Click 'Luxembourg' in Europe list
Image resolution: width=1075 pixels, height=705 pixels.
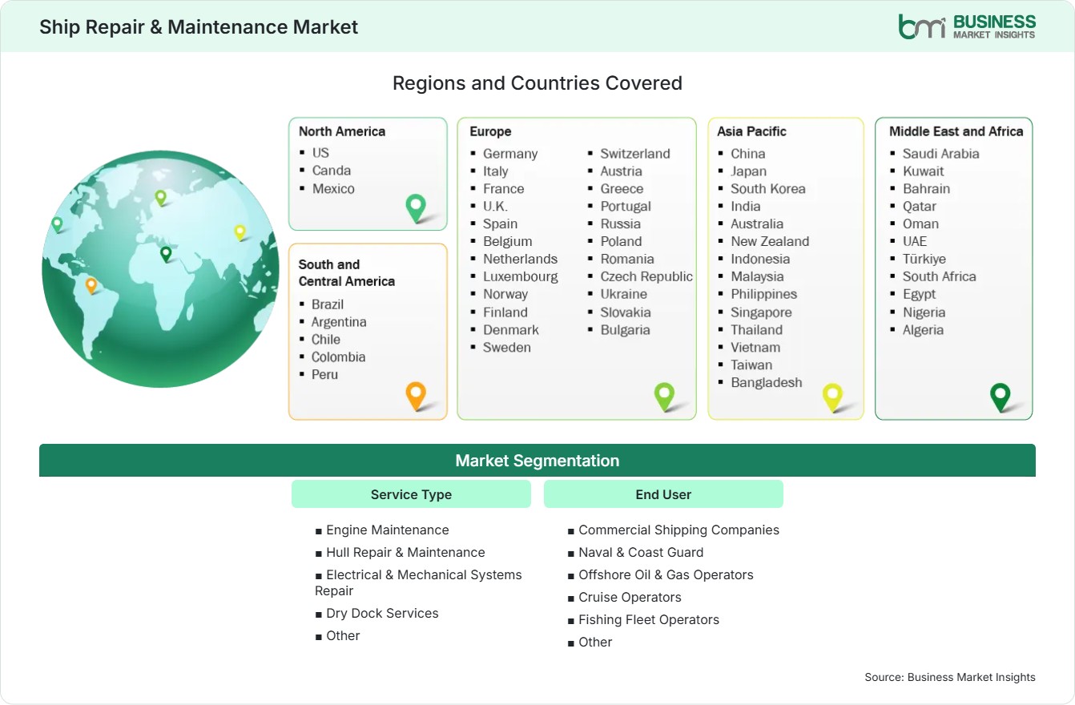(x=521, y=276)
